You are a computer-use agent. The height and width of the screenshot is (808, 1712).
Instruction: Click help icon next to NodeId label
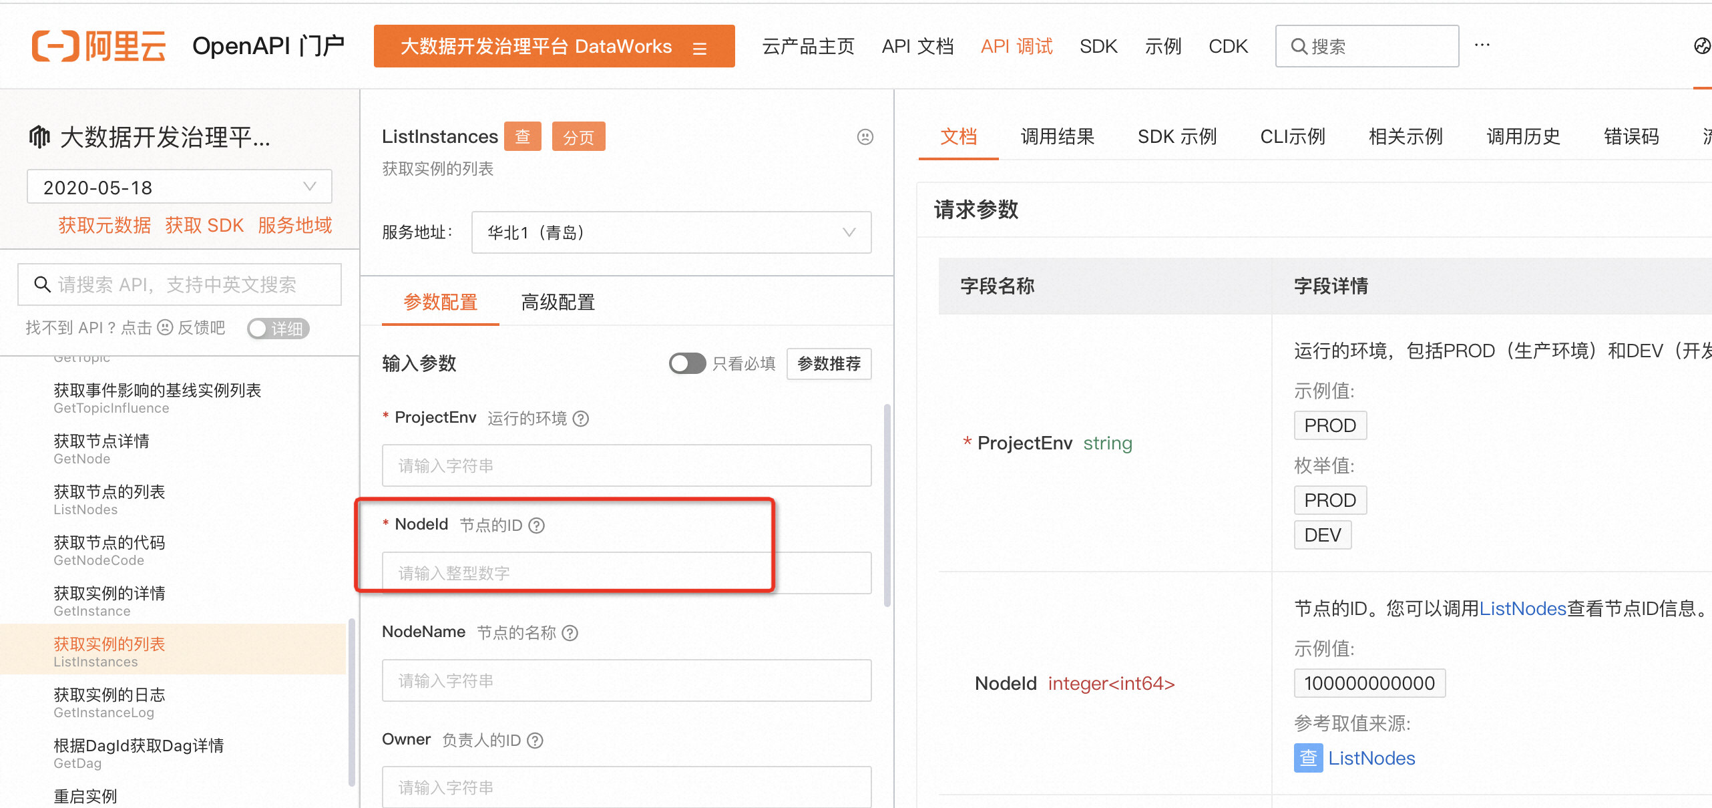[x=536, y=526]
